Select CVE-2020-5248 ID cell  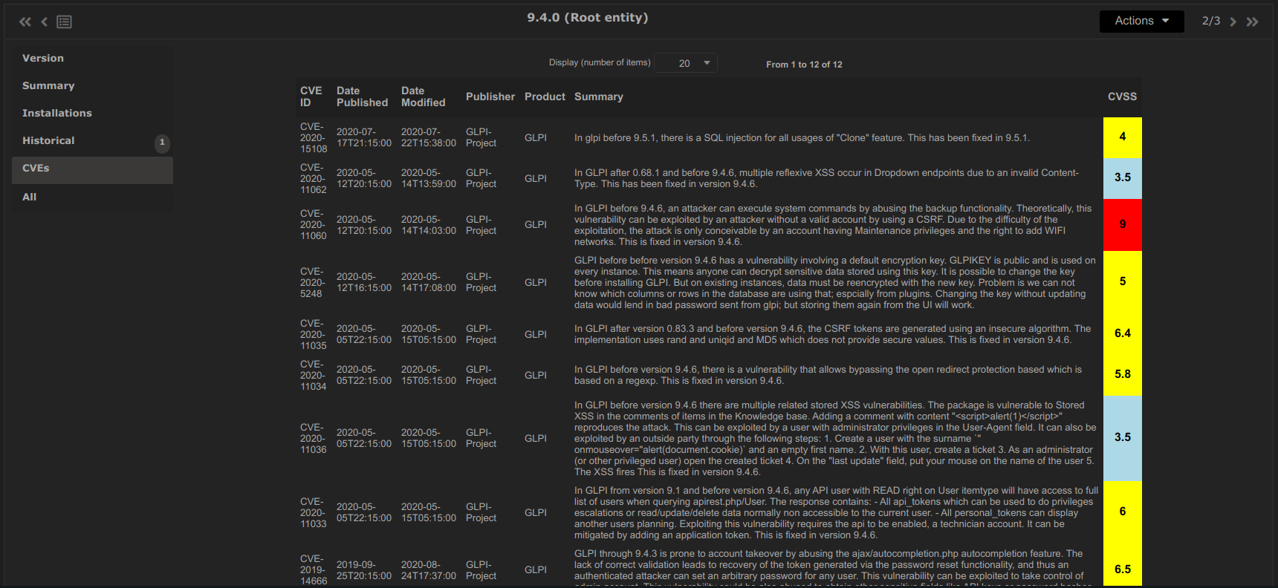(312, 282)
